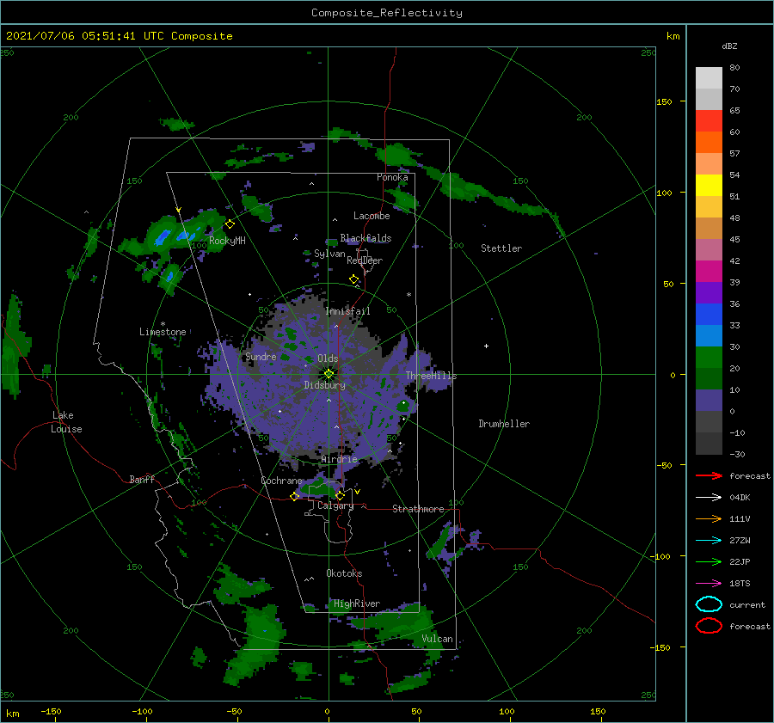774x723 pixels.
Task: Click the green echo patch south of Ponoka
Action: (x=405, y=199)
